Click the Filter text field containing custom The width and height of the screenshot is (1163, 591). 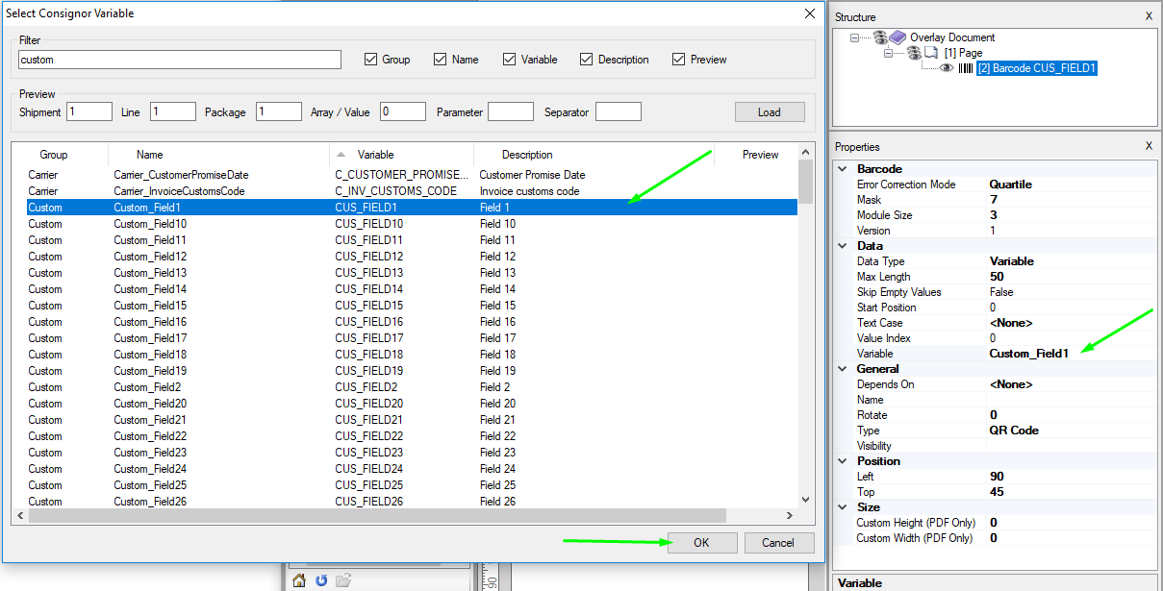[180, 60]
